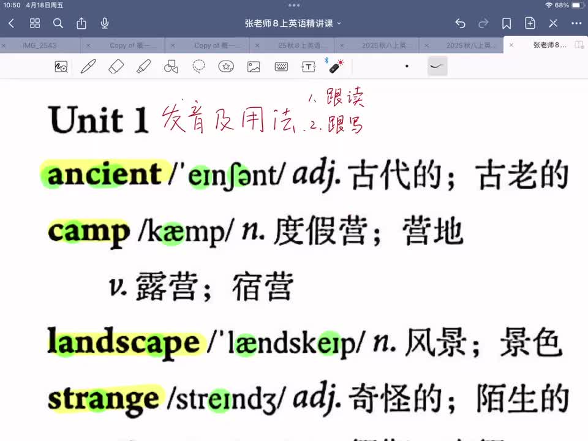Undo the last stroke

click(x=460, y=24)
